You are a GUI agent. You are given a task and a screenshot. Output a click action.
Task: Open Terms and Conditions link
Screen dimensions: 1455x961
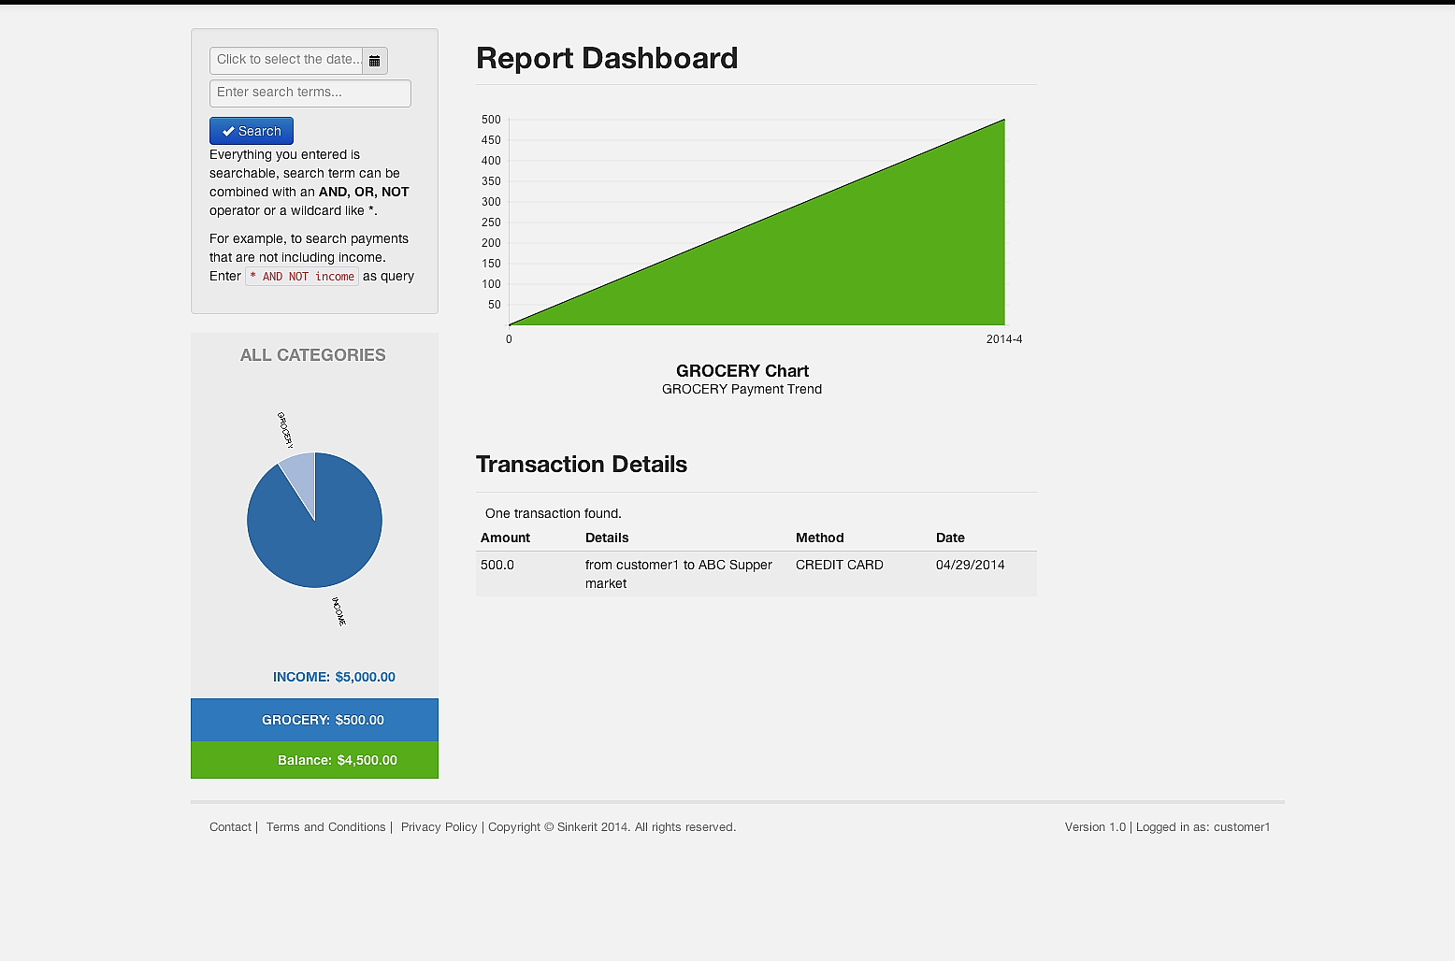[325, 827]
